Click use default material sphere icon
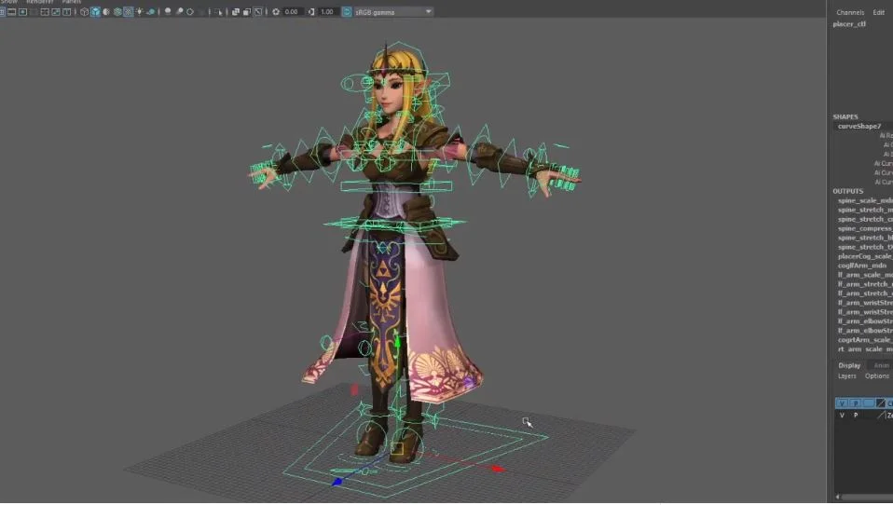The height and width of the screenshot is (505, 893). [x=106, y=12]
